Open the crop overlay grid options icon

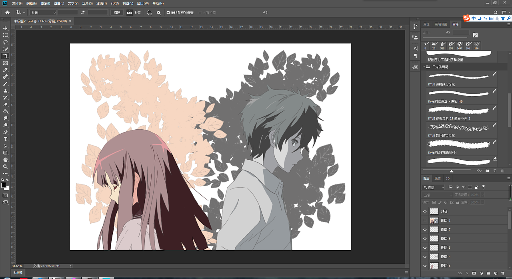coord(148,12)
